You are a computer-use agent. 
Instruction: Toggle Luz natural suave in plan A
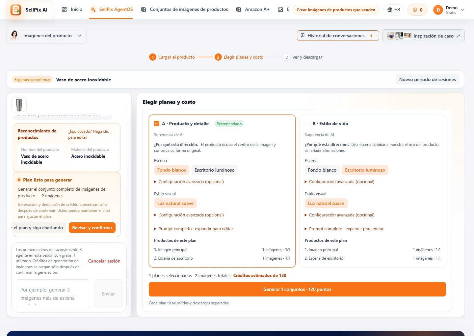[x=175, y=203]
